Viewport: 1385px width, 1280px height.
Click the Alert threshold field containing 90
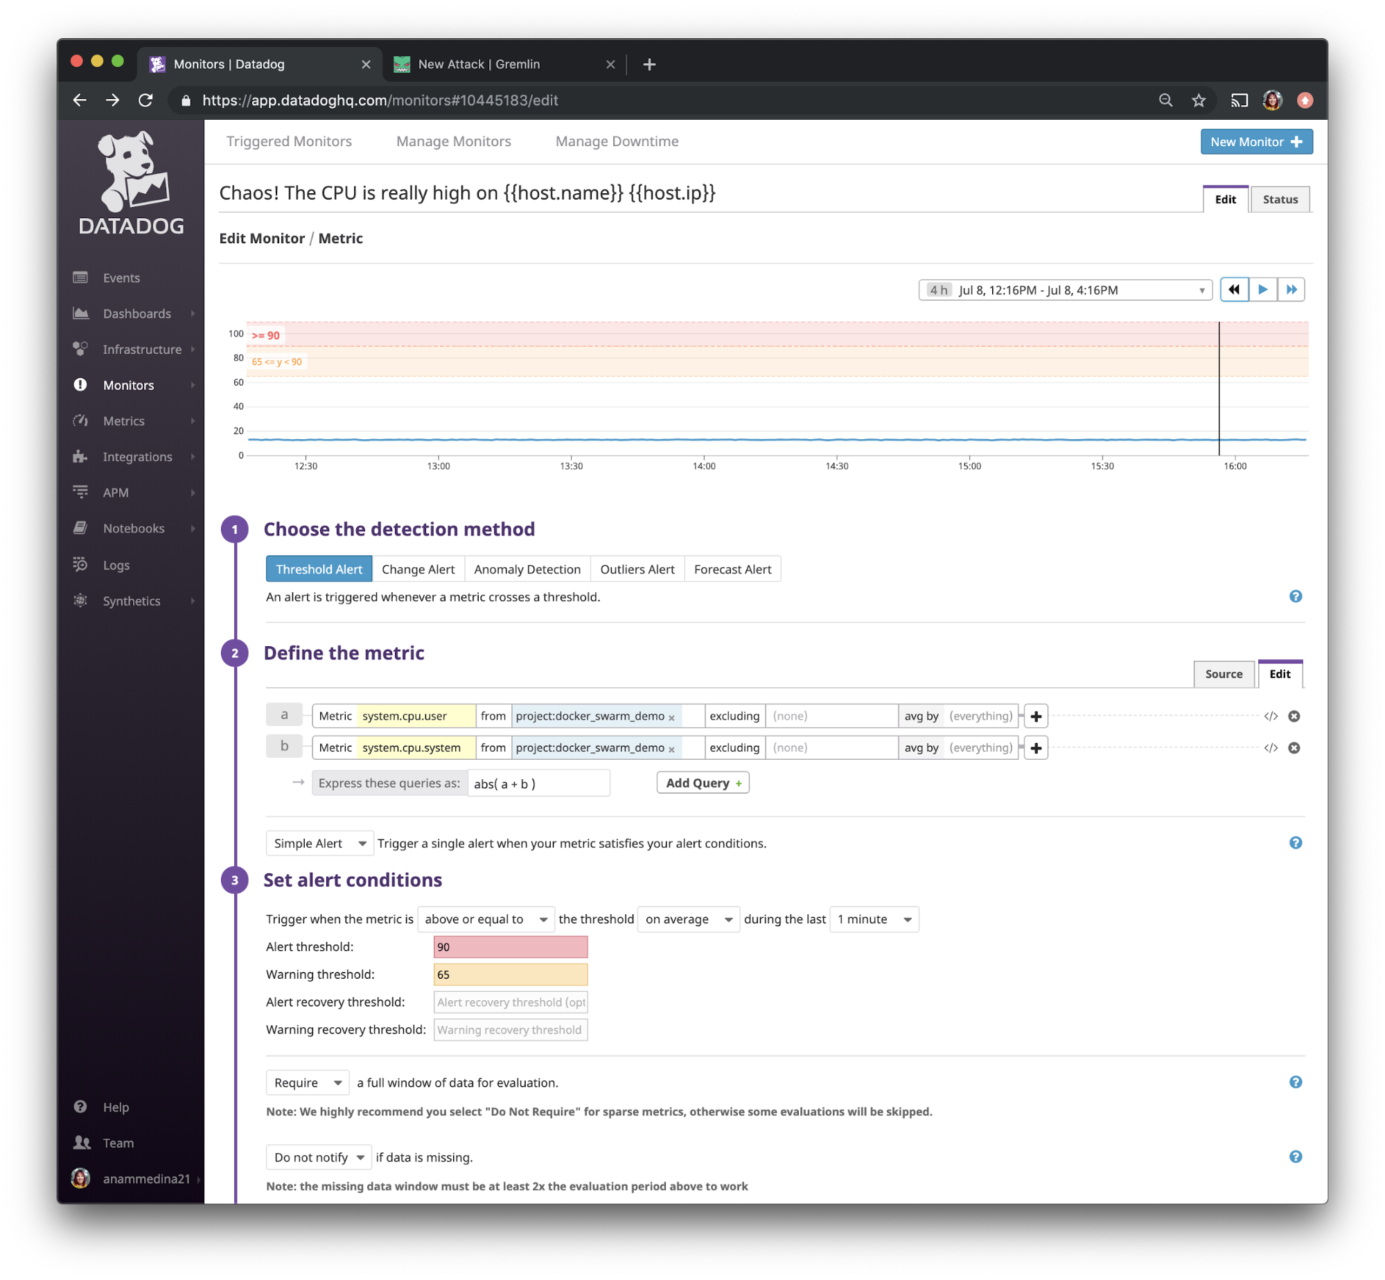click(x=511, y=947)
